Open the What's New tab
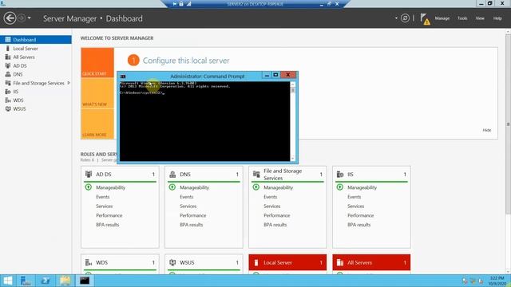Screen dimensions: 511x287 coord(97,93)
